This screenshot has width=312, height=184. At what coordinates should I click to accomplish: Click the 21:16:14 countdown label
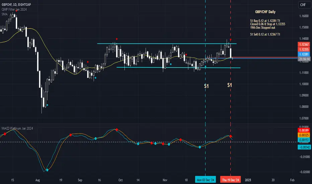(304, 59)
